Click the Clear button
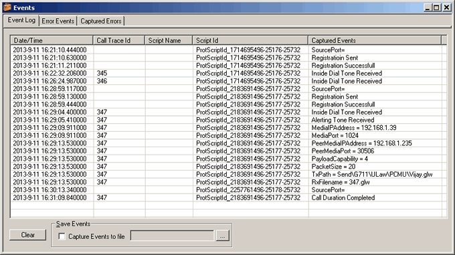This screenshot has width=455, height=255. 28,235
